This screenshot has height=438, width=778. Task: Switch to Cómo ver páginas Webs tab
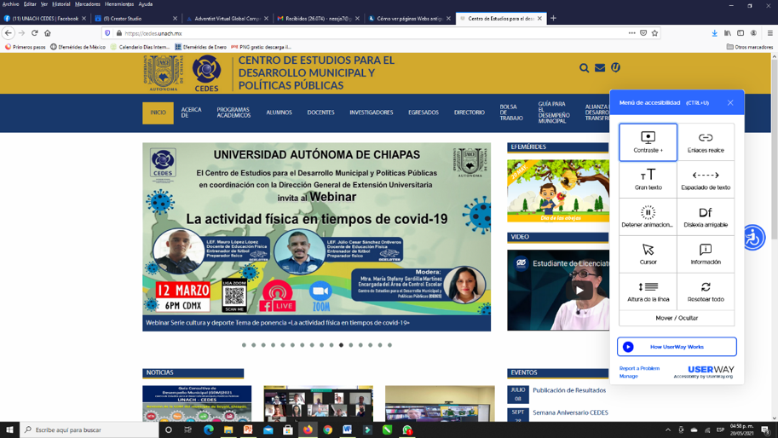tap(410, 19)
